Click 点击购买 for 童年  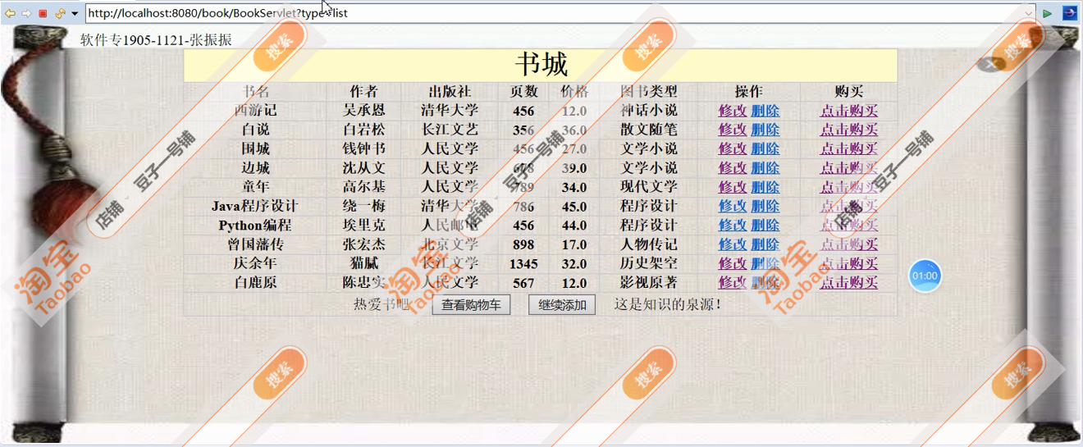click(848, 187)
